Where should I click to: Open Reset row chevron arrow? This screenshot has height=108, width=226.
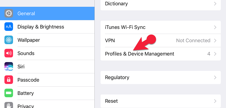pyautogui.click(x=215, y=101)
